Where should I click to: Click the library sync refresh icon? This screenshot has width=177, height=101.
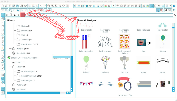[7, 15]
